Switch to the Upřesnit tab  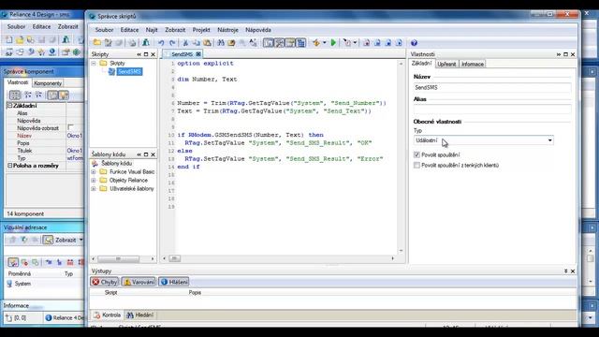coord(446,64)
